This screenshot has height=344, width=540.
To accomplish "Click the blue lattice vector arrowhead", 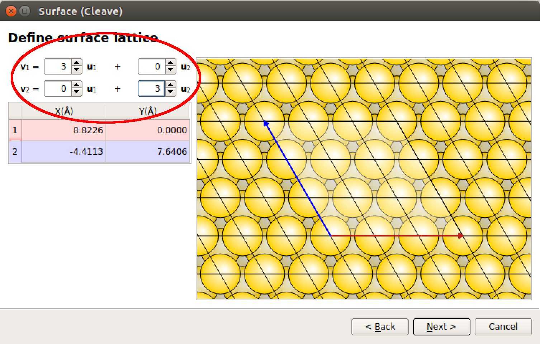I will (x=266, y=124).
